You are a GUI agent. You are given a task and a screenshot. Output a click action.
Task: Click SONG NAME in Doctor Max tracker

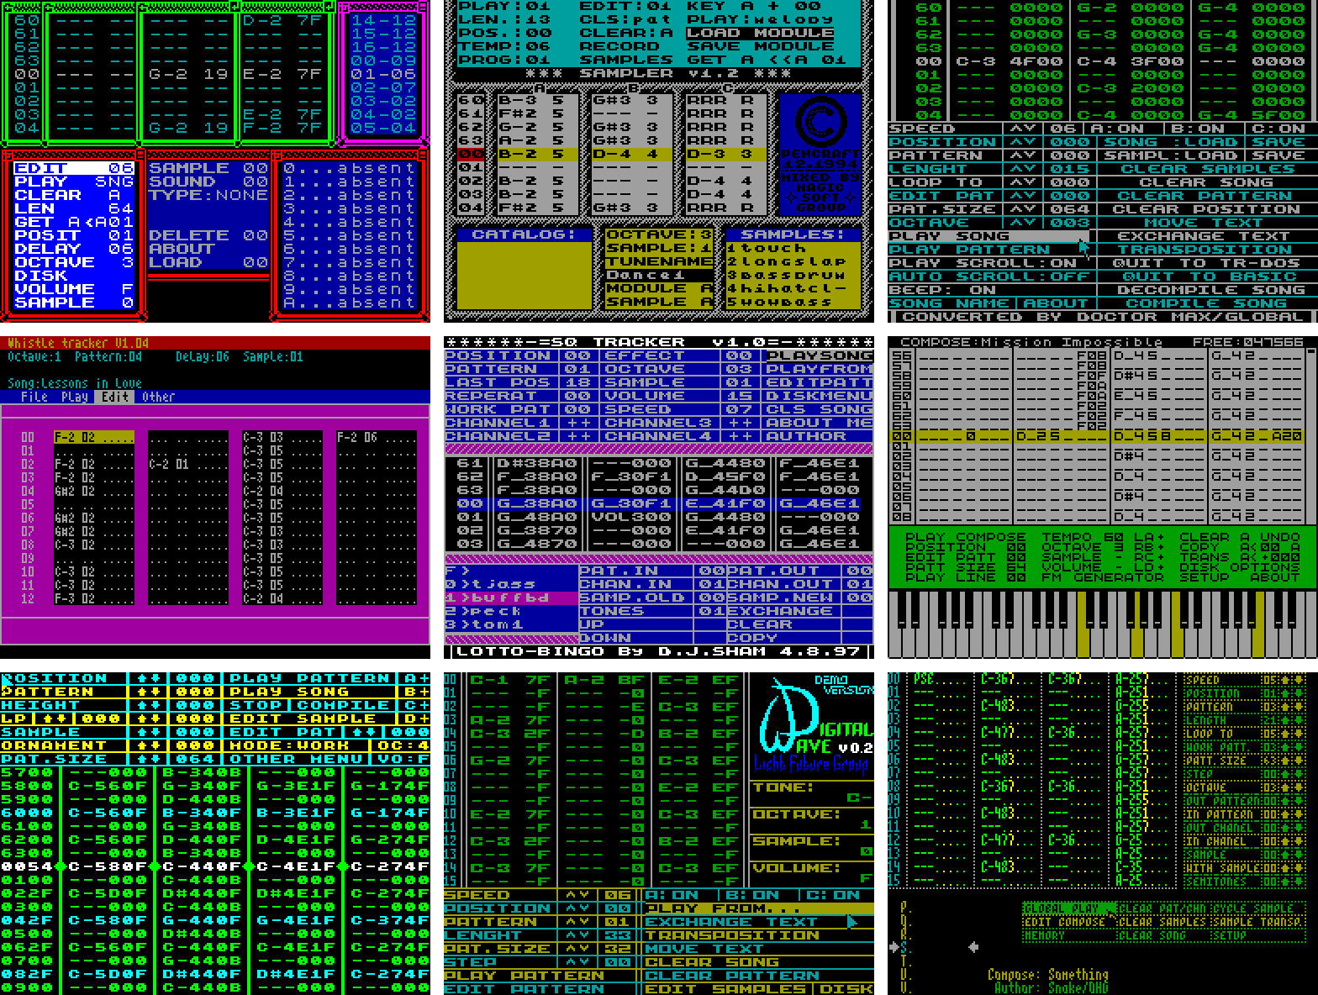pos(948,303)
